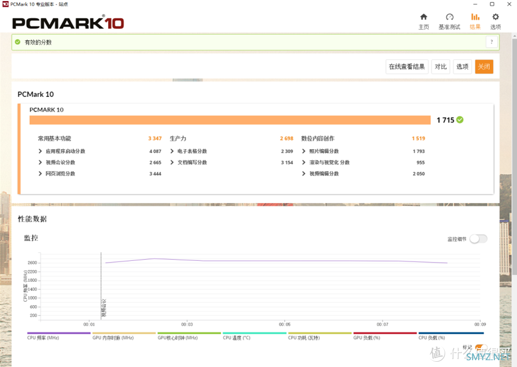Click the GPU 负载 (%) red legend bar
The width and height of the screenshot is (517, 367).
[x=385, y=333]
